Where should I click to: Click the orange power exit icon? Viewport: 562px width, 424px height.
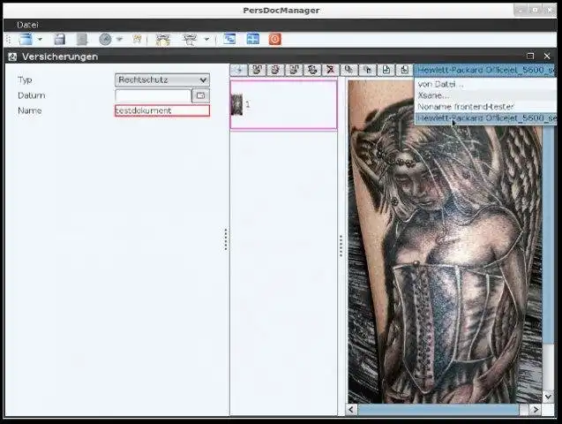(275, 39)
